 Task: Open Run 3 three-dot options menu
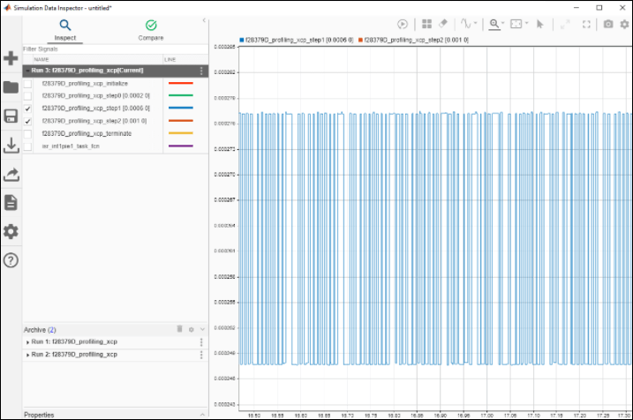201,70
